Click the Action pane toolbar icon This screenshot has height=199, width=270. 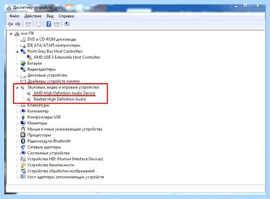tap(57, 24)
